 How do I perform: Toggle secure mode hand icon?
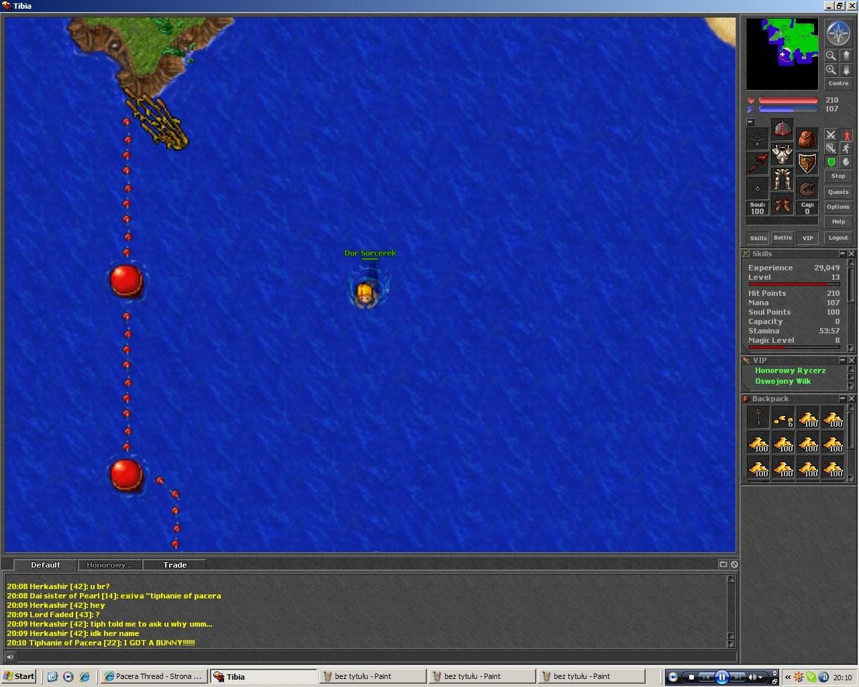(x=846, y=162)
